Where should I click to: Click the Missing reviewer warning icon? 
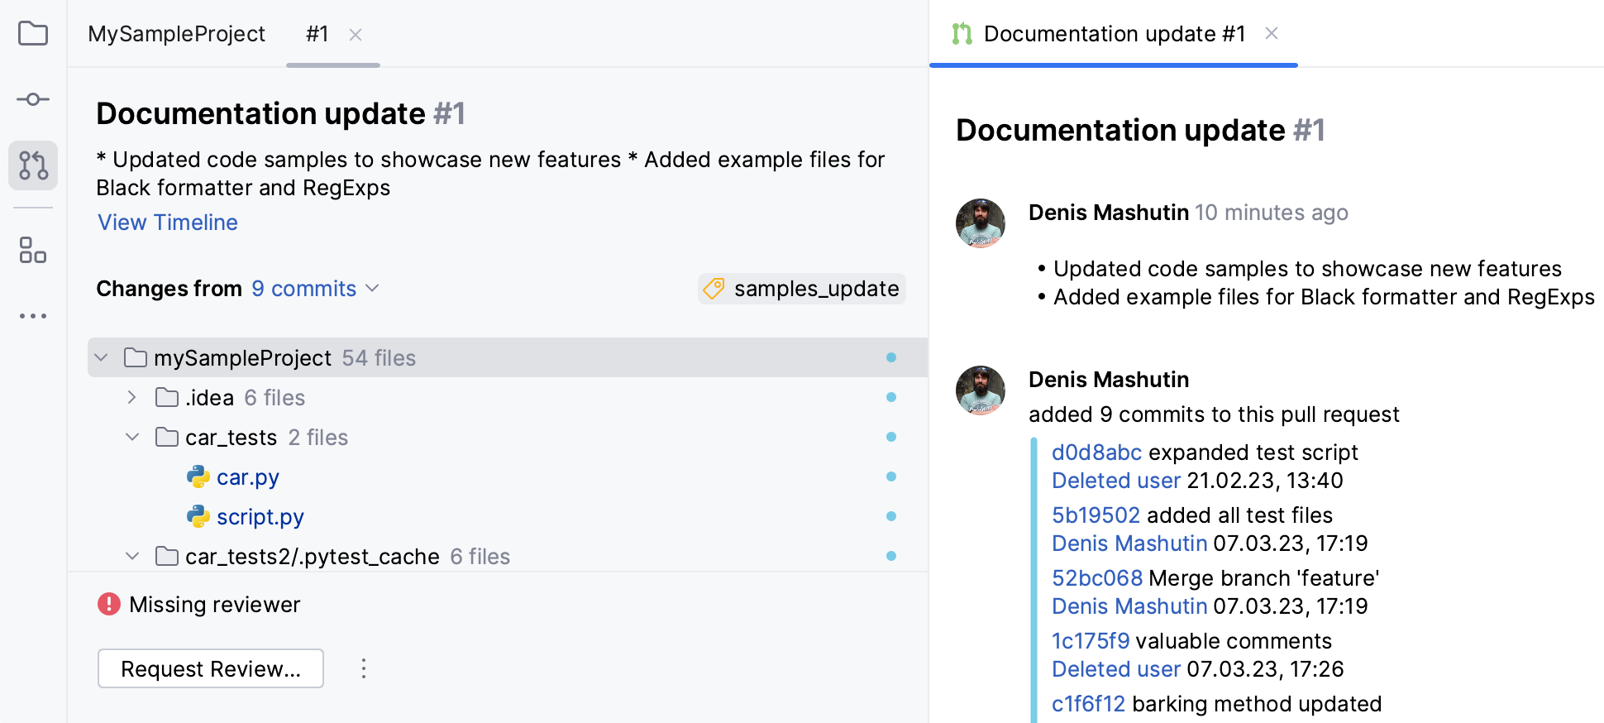109,604
